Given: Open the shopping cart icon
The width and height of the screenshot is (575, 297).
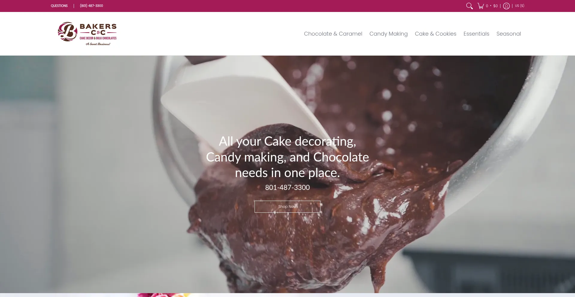Looking at the screenshot, I should coord(481,6).
